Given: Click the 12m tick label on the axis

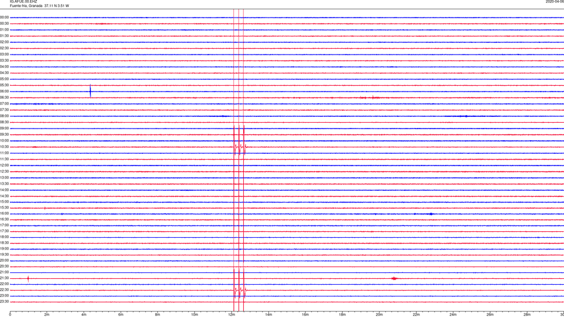Looking at the screenshot, I should [231, 315].
